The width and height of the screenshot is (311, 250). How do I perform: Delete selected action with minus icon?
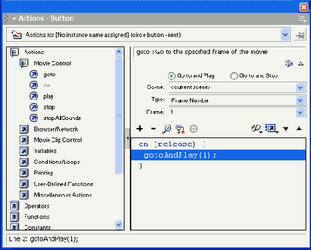(153, 129)
